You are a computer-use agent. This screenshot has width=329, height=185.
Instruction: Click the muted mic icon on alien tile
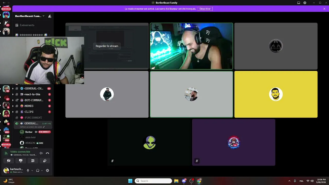[x=112, y=161]
